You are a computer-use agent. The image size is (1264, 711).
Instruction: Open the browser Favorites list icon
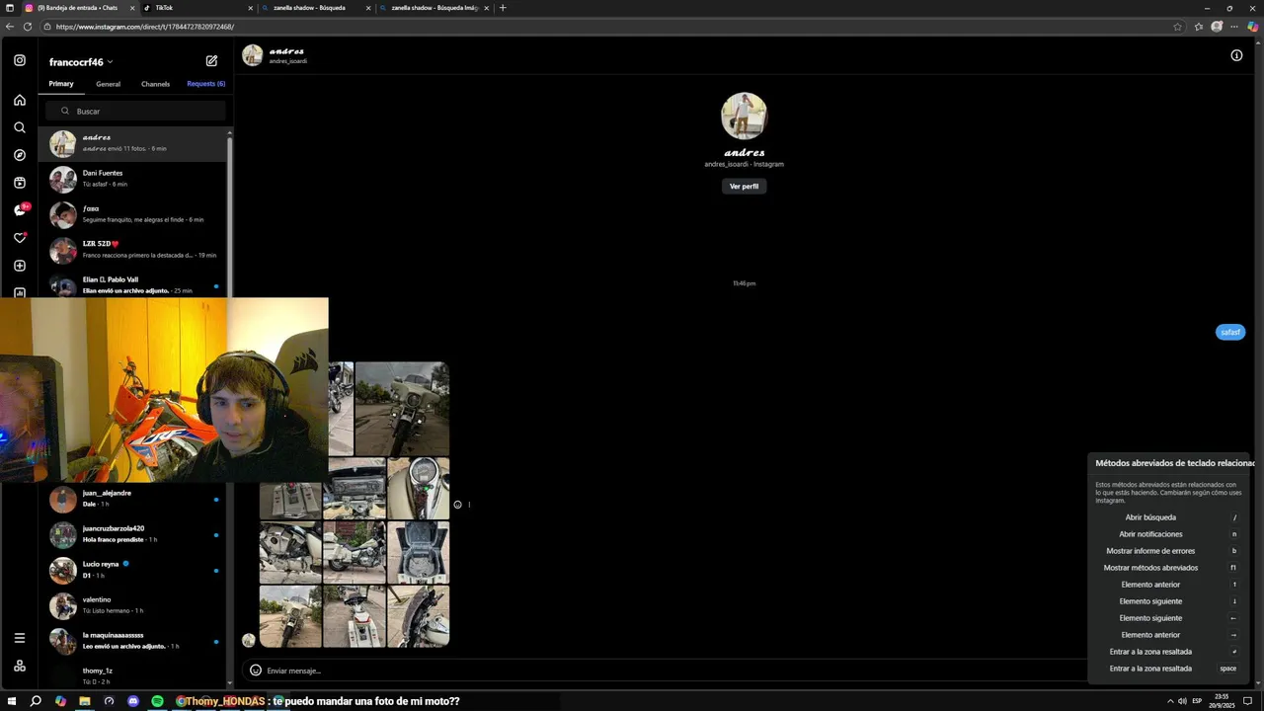click(x=1200, y=27)
